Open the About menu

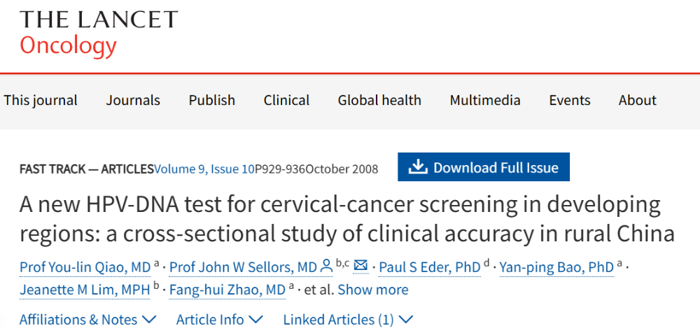tap(637, 100)
